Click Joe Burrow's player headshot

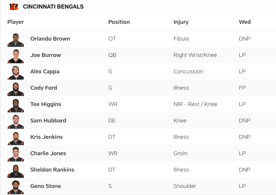coord(16,55)
